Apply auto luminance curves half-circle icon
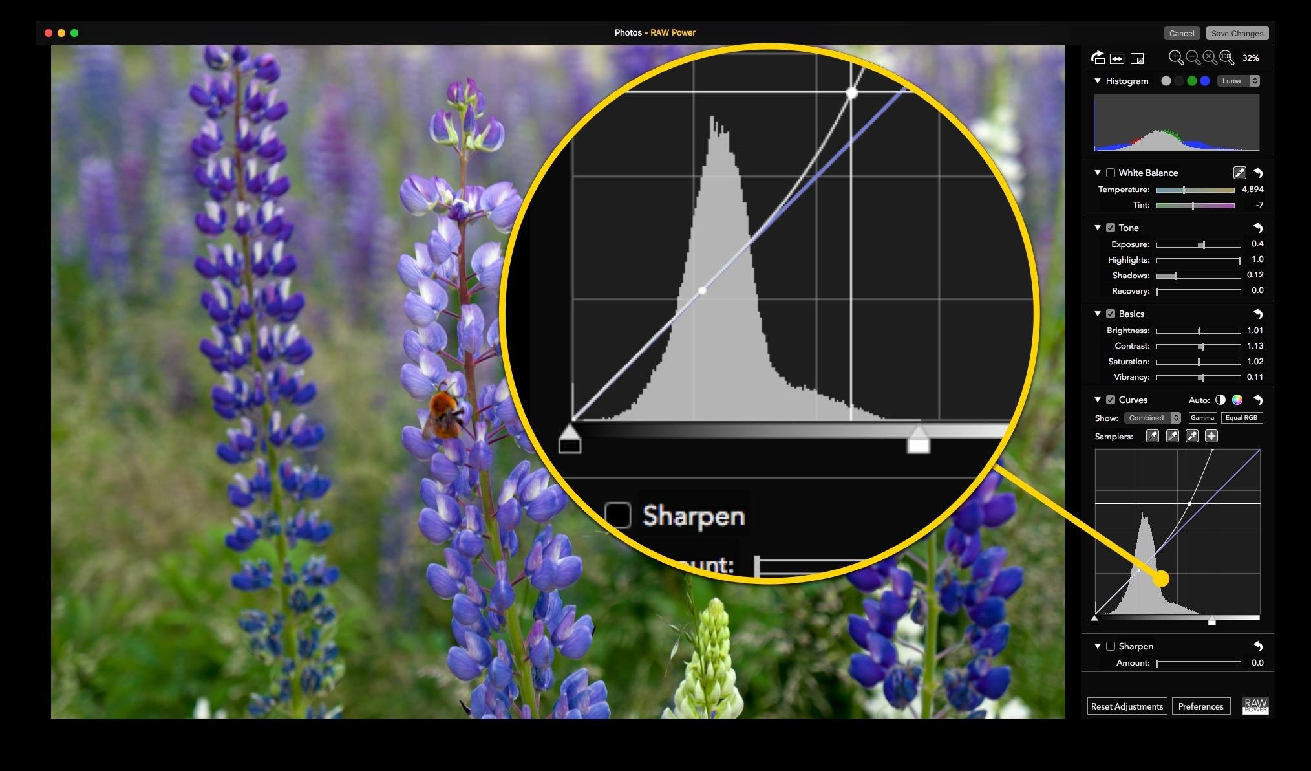The image size is (1311, 771). coord(1220,400)
